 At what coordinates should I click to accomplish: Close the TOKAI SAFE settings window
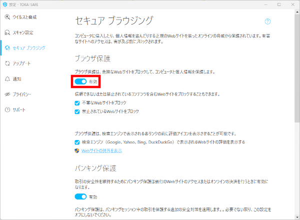293,4
